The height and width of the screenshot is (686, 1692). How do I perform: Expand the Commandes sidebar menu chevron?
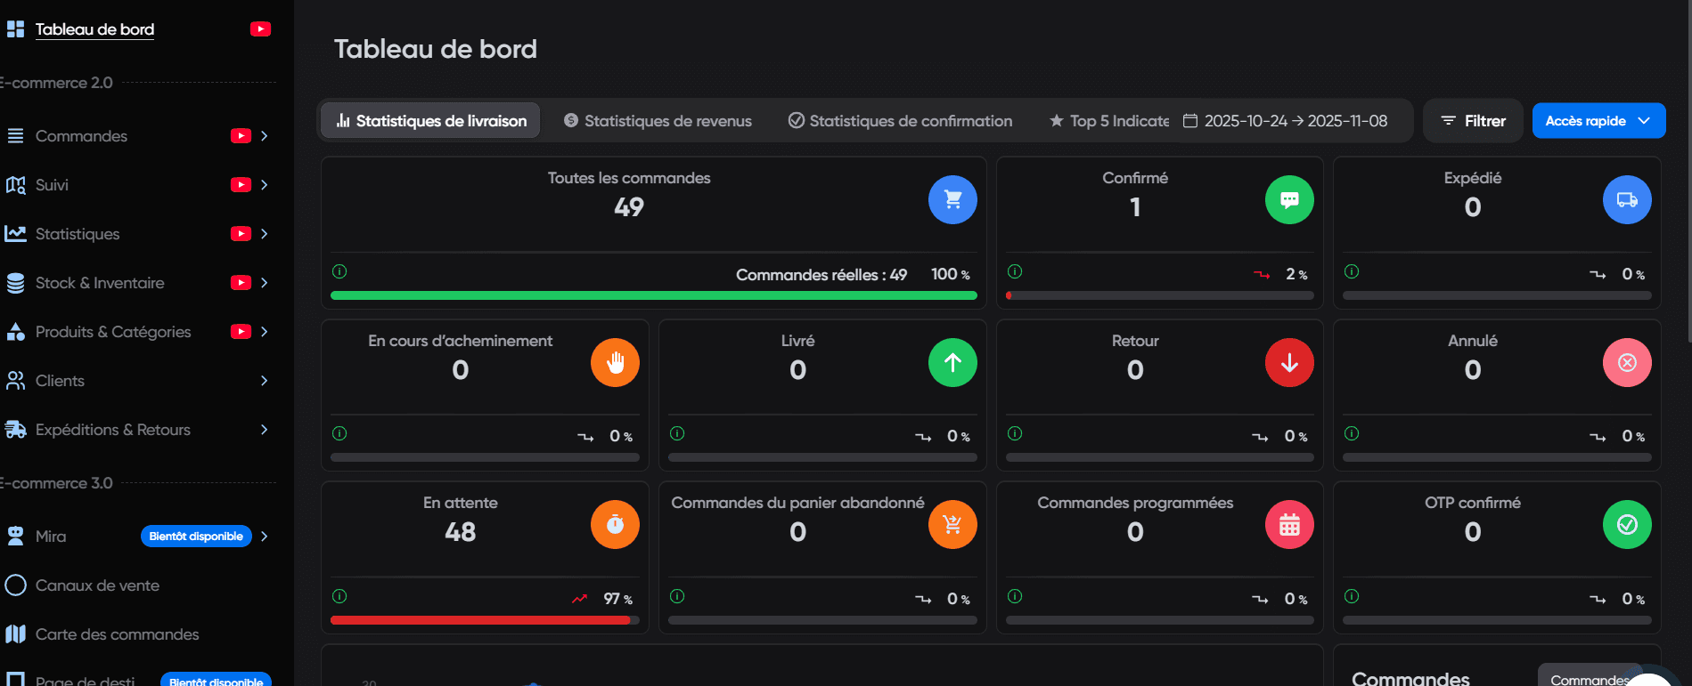pyautogui.click(x=264, y=136)
